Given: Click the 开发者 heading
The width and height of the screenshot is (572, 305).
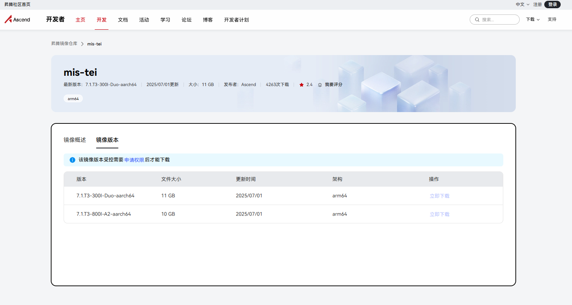Looking at the screenshot, I should click(x=55, y=20).
